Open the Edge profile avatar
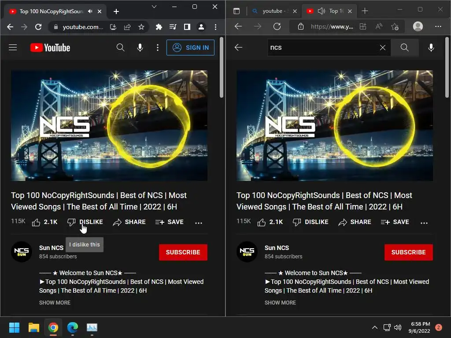This screenshot has height=338, width=451. coord(418,26)
